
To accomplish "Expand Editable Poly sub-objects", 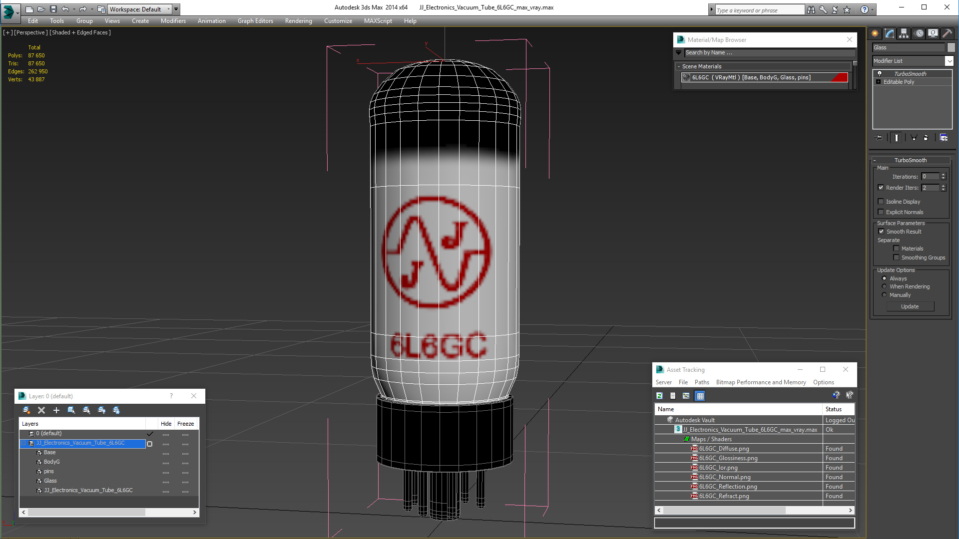I will [878, 82].
